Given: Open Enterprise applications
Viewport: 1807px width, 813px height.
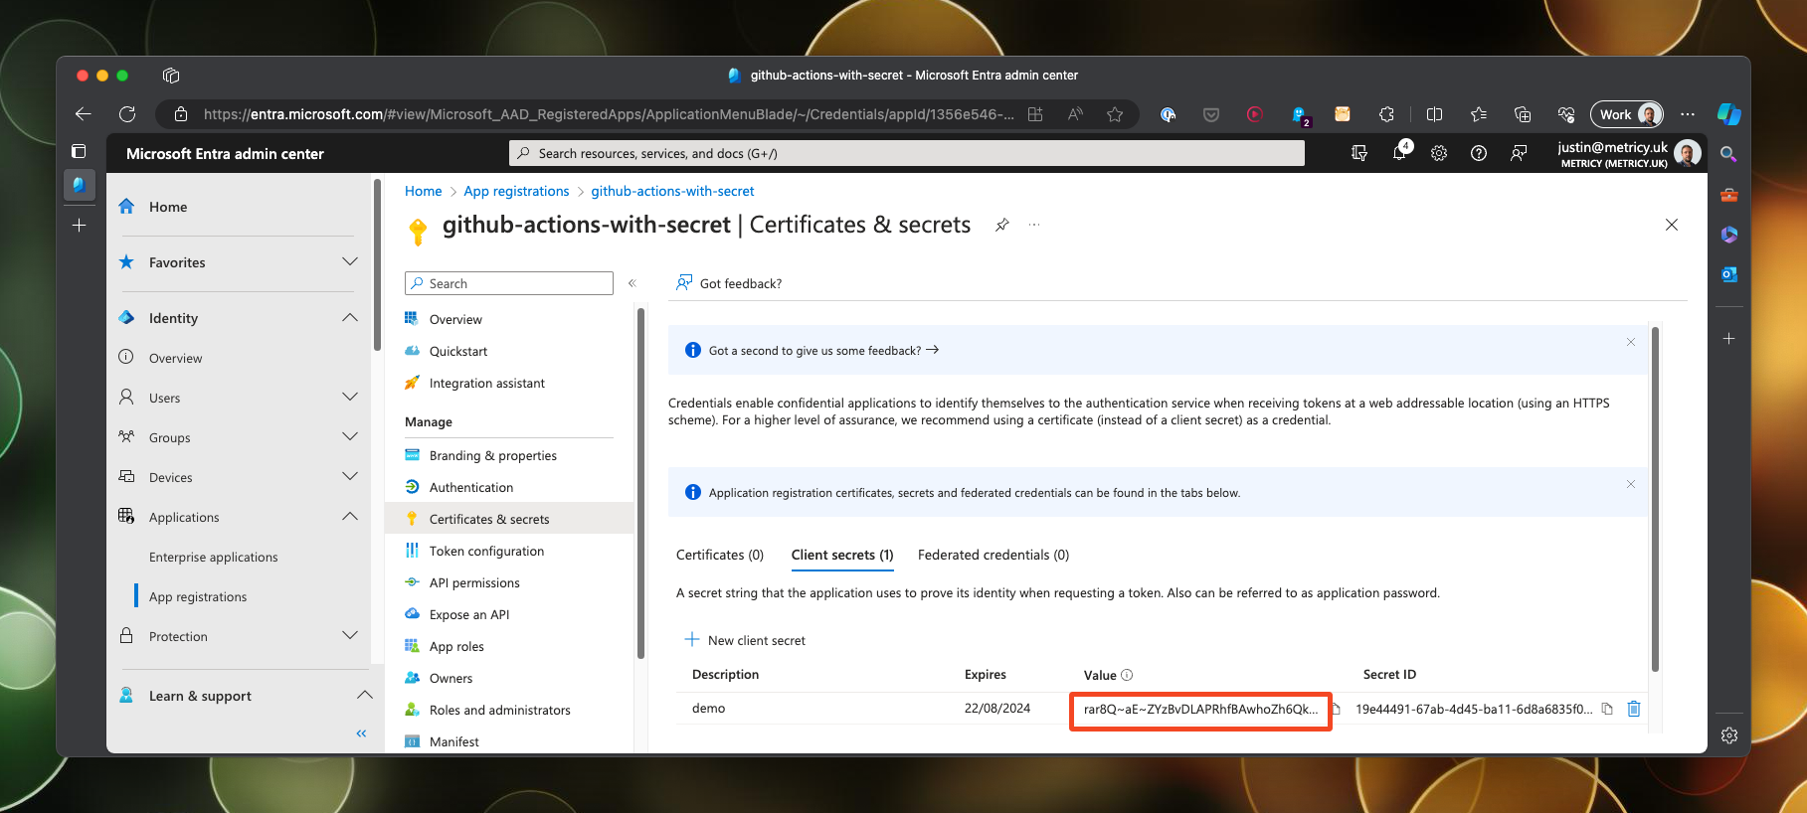Looking at the screenshot, I should point(214,558).
